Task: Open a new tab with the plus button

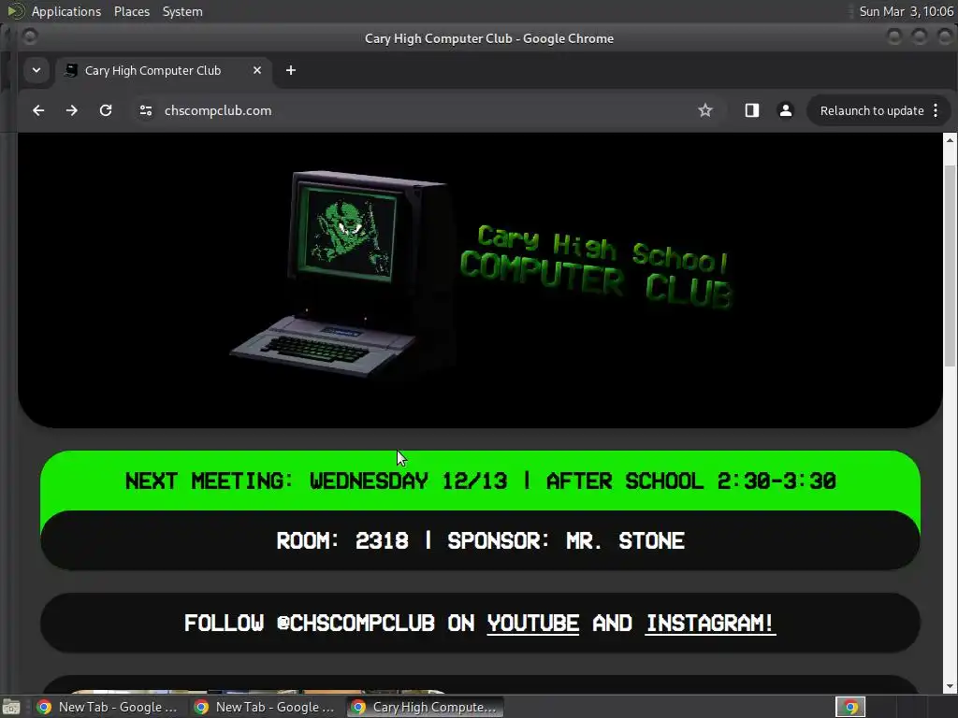Action: pyautogui.click(x=291, y=70)
